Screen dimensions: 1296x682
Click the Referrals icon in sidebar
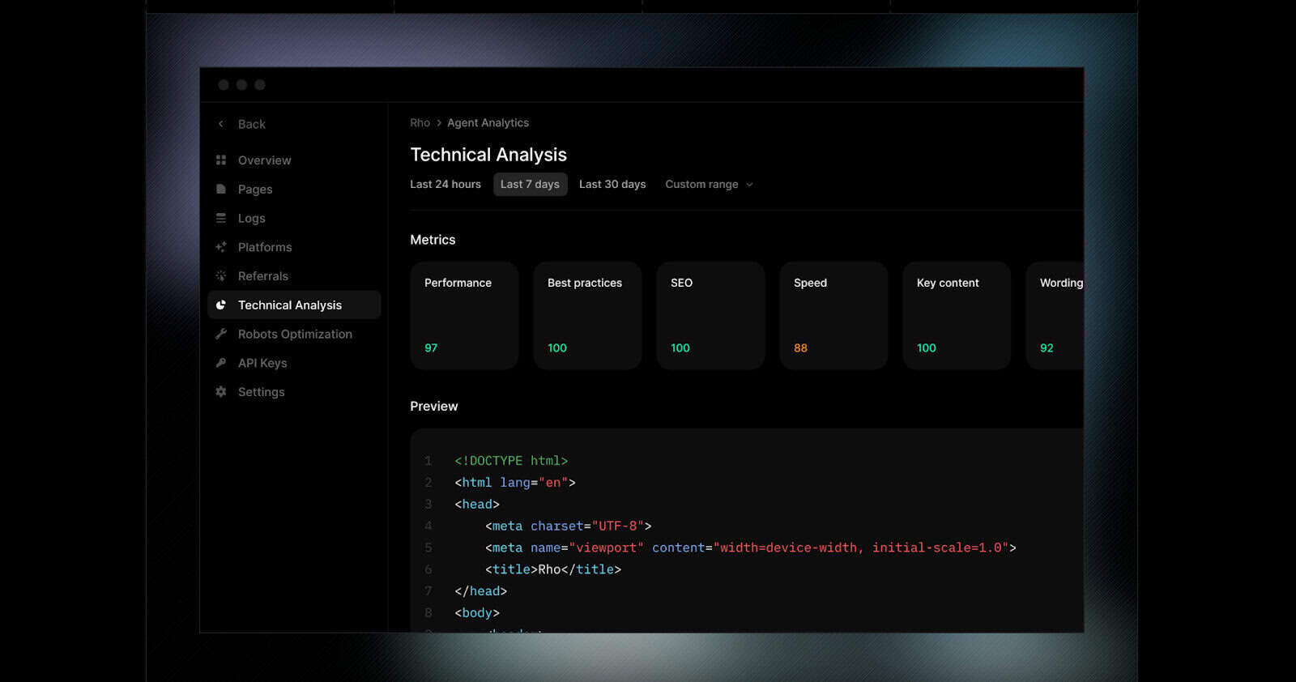coord(221,276)
